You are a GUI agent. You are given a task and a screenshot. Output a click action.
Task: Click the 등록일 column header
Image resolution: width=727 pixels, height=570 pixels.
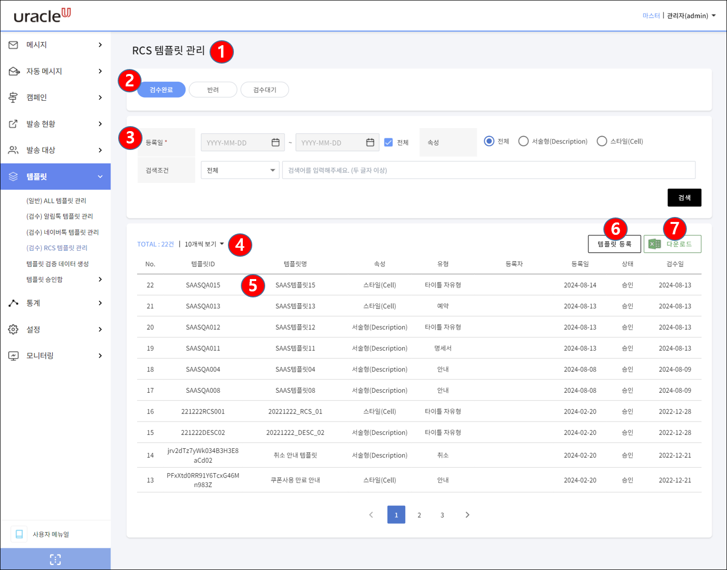click(580, 264)
